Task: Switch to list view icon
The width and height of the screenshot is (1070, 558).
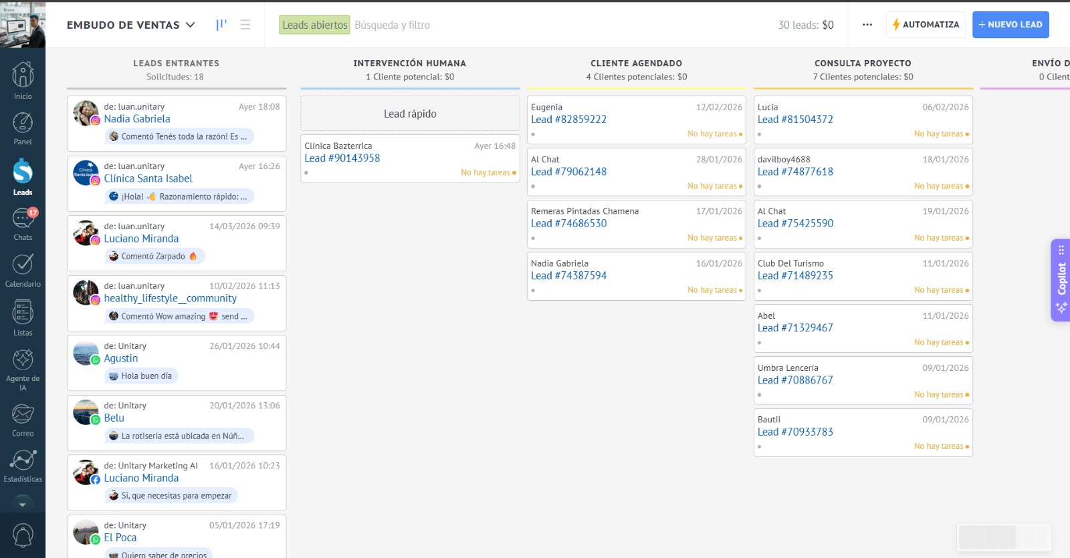Action: click(245, 25)
